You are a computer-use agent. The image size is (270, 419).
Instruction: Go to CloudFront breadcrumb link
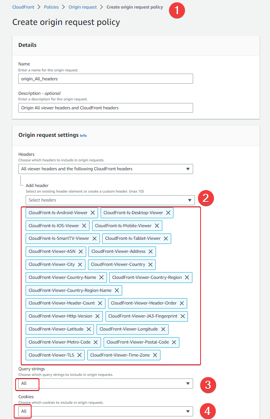coord(23,7)
